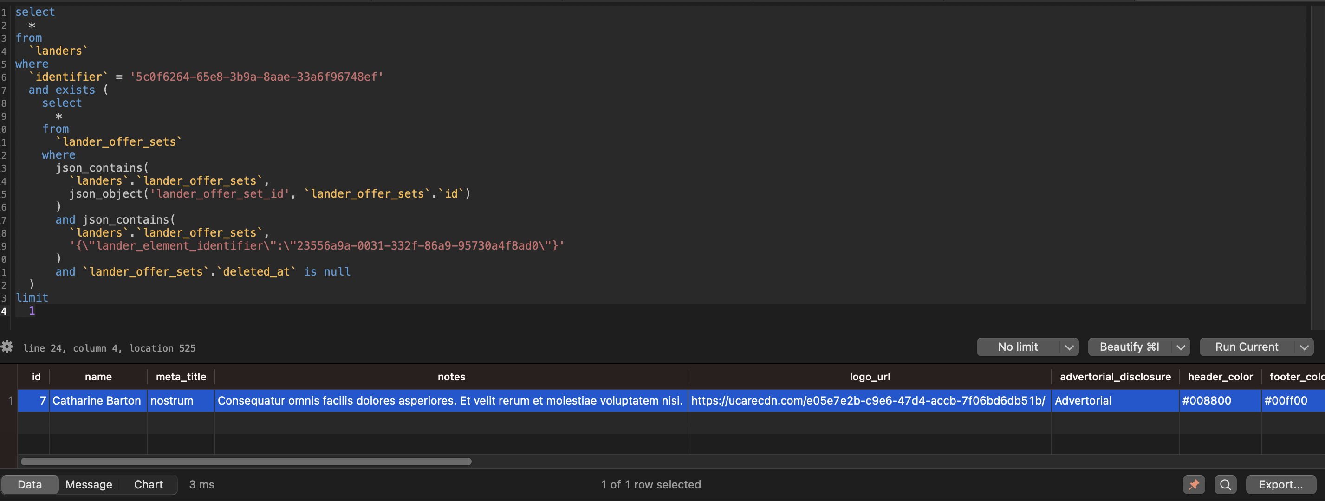Viewport: 1325px width, 501px height.
Task: Open the No limit dropdown
Action: click(1019, 347)
